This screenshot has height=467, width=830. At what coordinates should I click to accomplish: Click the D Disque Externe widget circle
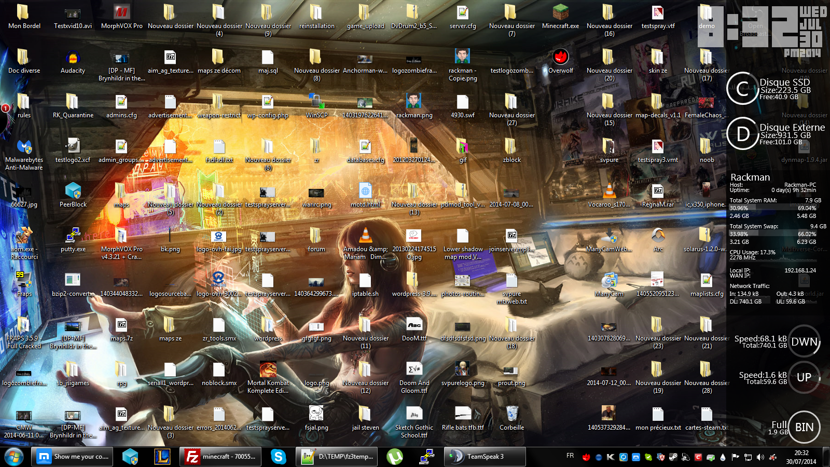743,133
